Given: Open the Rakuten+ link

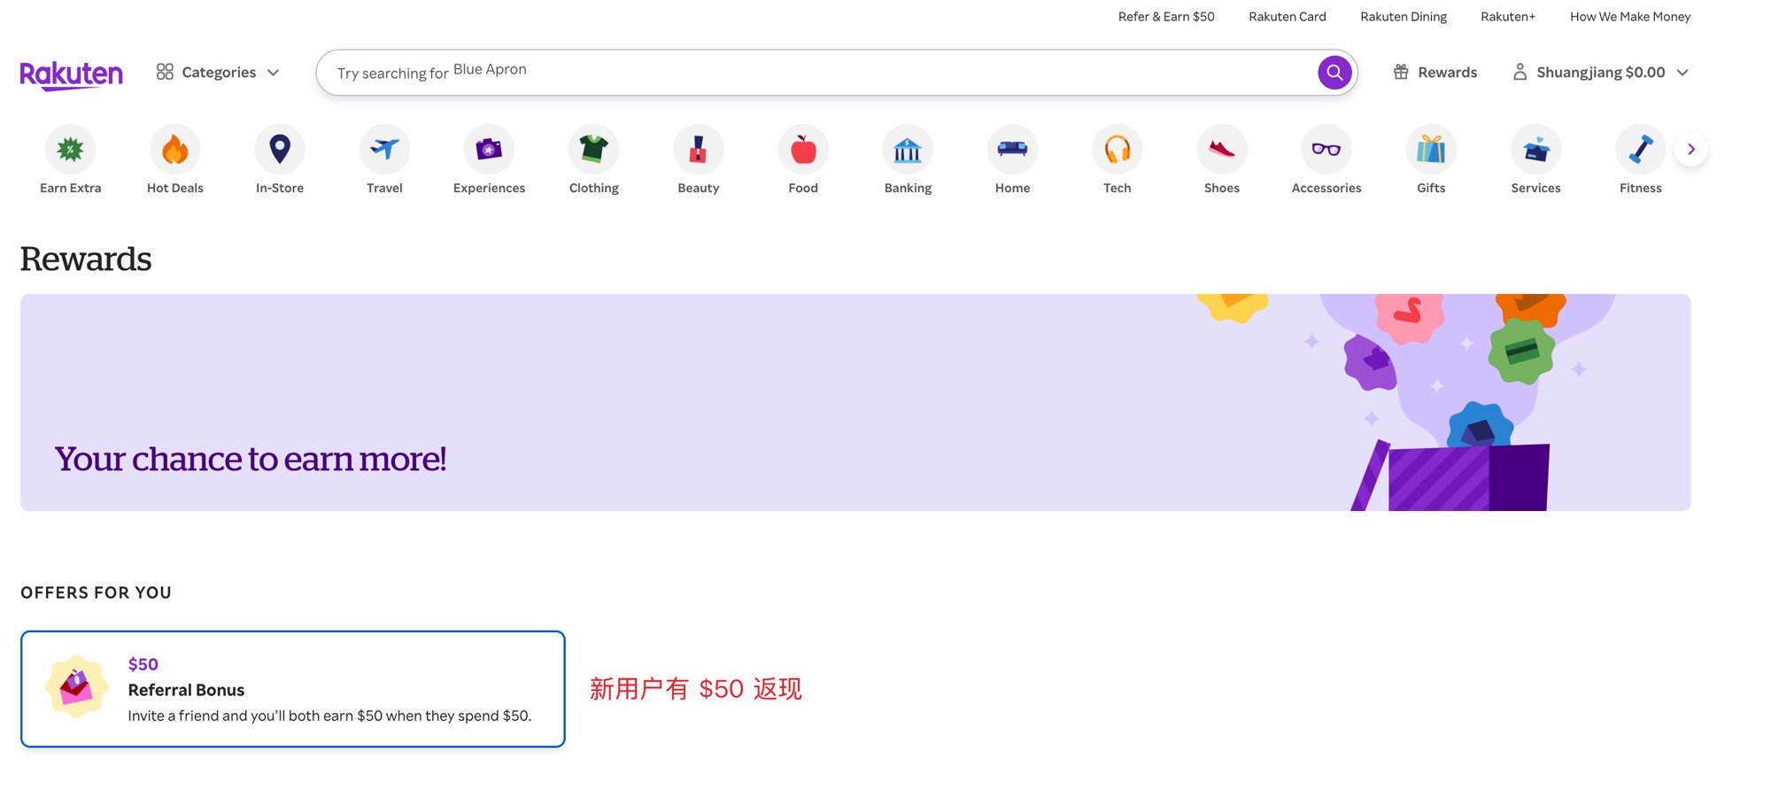Looking at the screenshot, I should point(1508,17).
